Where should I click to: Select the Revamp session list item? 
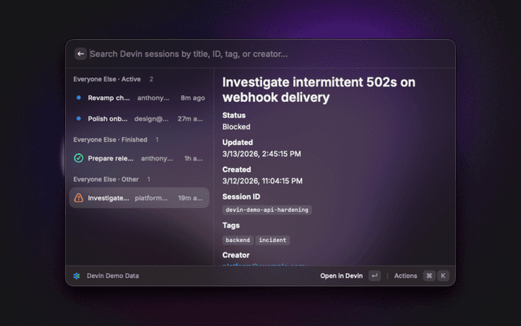138,98
